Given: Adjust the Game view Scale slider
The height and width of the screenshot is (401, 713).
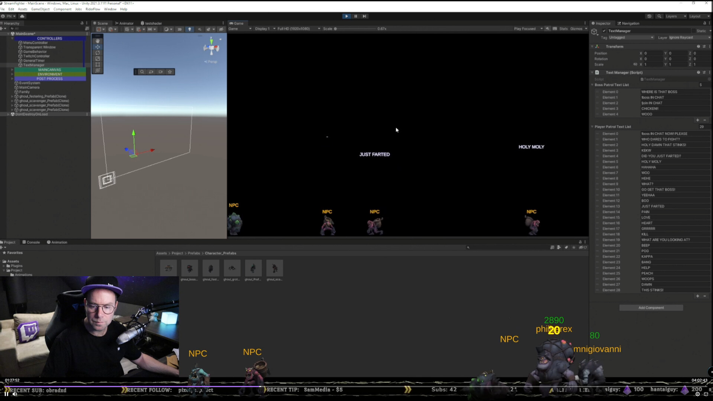Looking at the screenshot, I should click(335, 29).
